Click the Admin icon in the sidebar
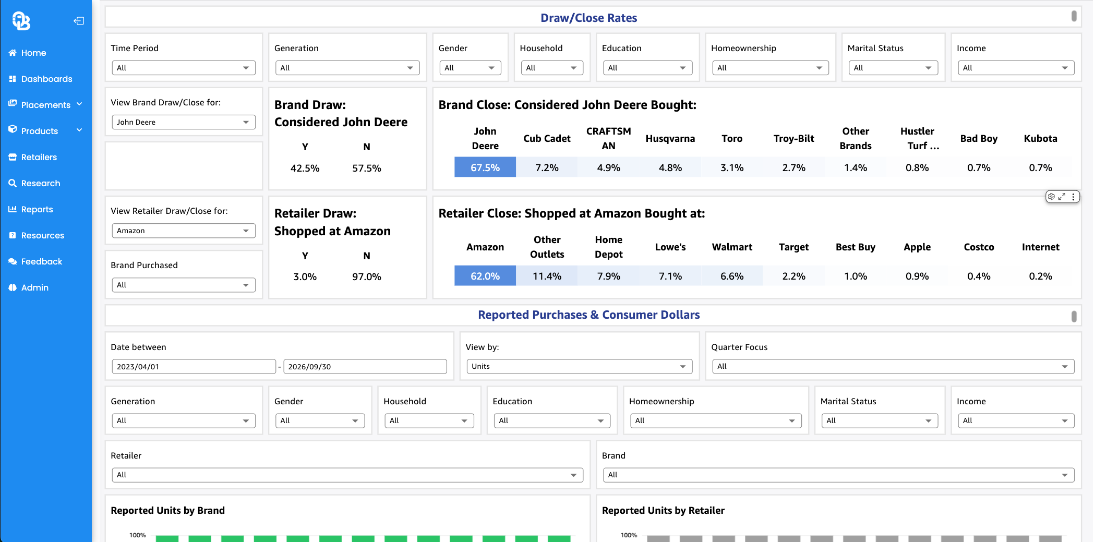The width and height of the screenshot is (1095, 542). [x=13, y=287]
